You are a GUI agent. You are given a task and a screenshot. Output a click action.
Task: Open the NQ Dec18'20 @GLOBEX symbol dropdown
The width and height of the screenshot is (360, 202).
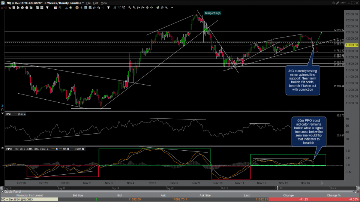24,3
